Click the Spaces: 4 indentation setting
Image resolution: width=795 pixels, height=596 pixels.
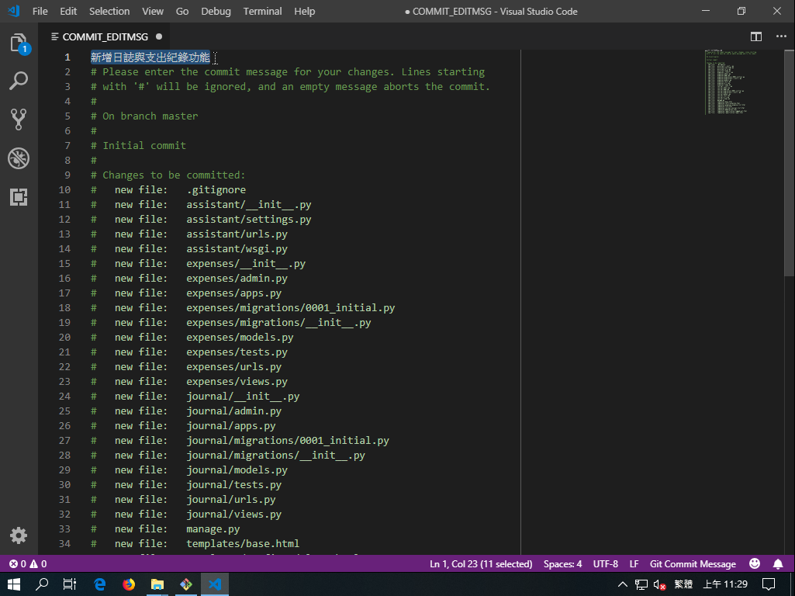[x=562, y=564]
